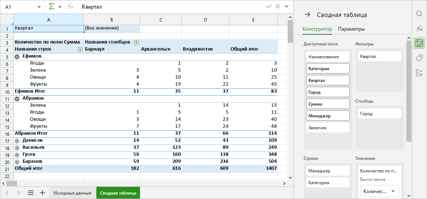
Task: Open the Названия строк filter button
Action: coord(80,49)
